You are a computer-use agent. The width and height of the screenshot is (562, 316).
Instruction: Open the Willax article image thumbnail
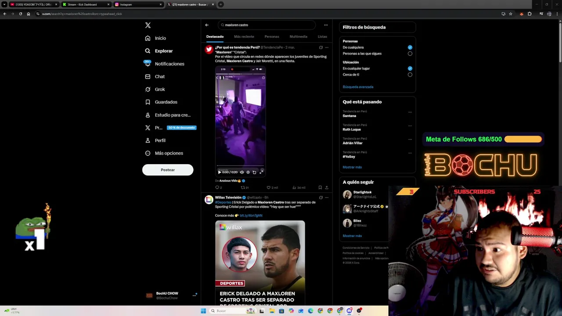click(260, 262)
